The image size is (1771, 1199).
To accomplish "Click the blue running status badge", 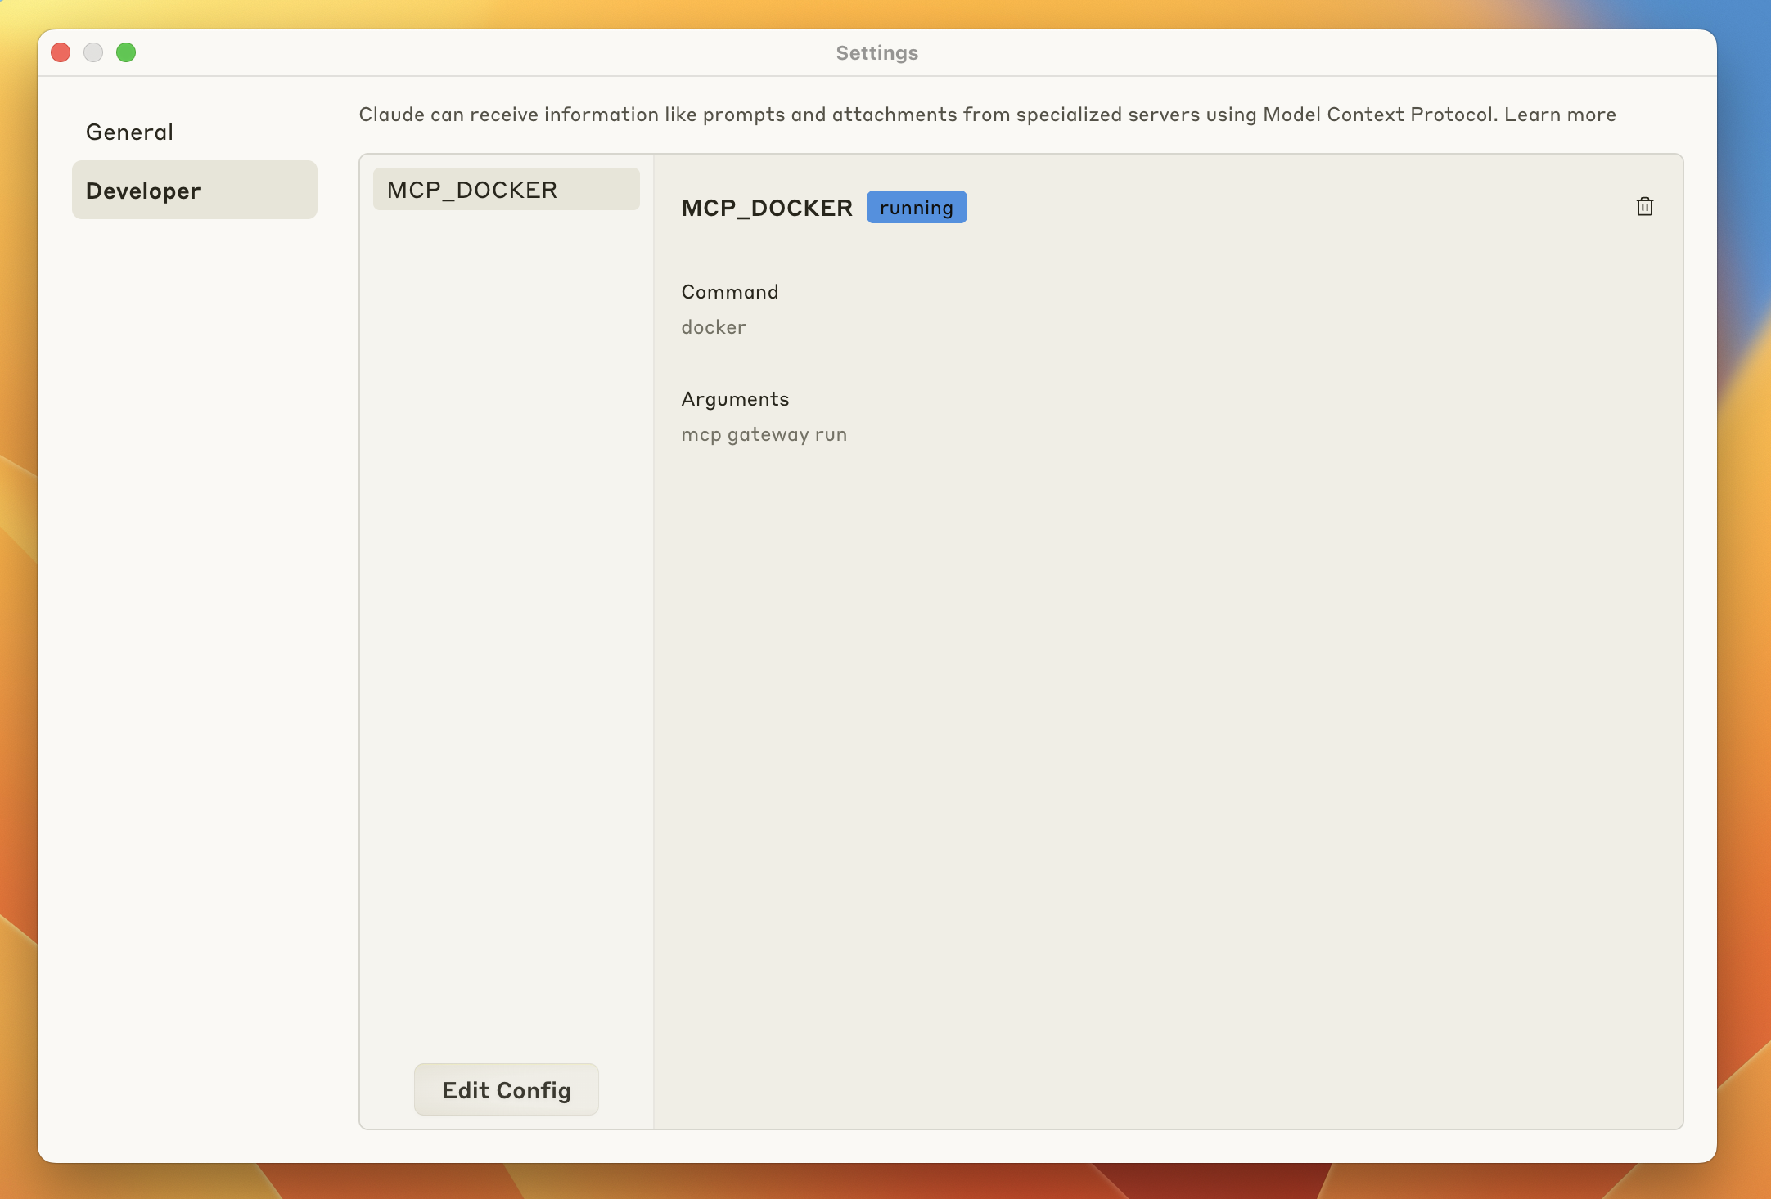I will click(916, 208).
